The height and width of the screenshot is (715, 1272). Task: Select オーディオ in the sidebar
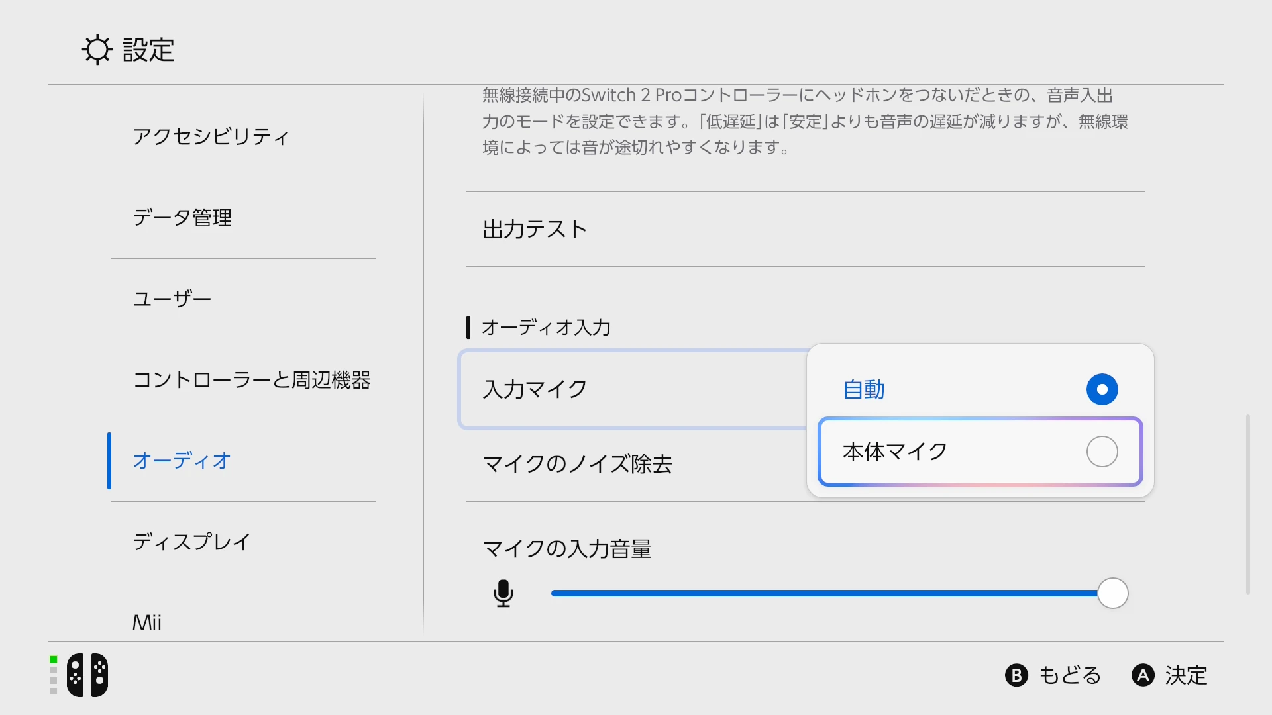(x=182, y=461)
